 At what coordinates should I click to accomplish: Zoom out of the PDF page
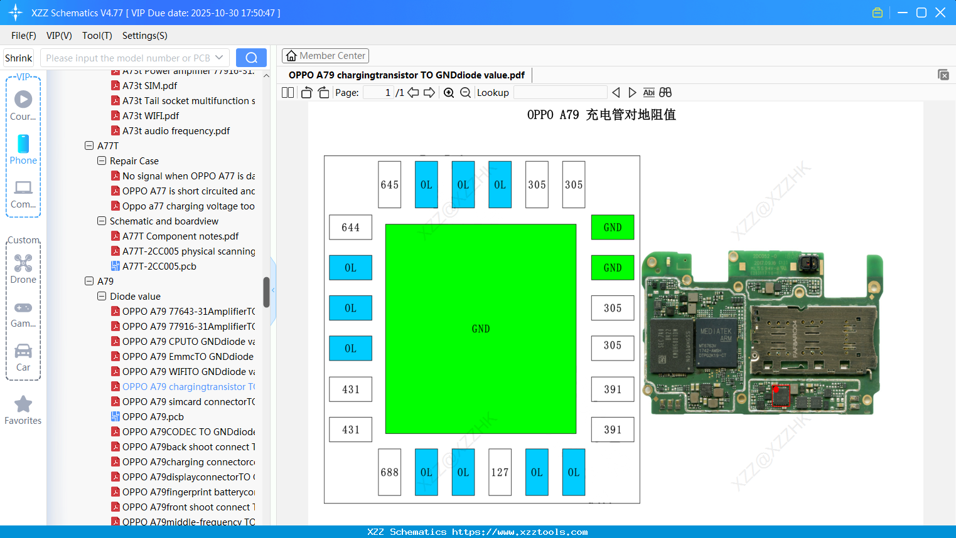pos(465,92)
